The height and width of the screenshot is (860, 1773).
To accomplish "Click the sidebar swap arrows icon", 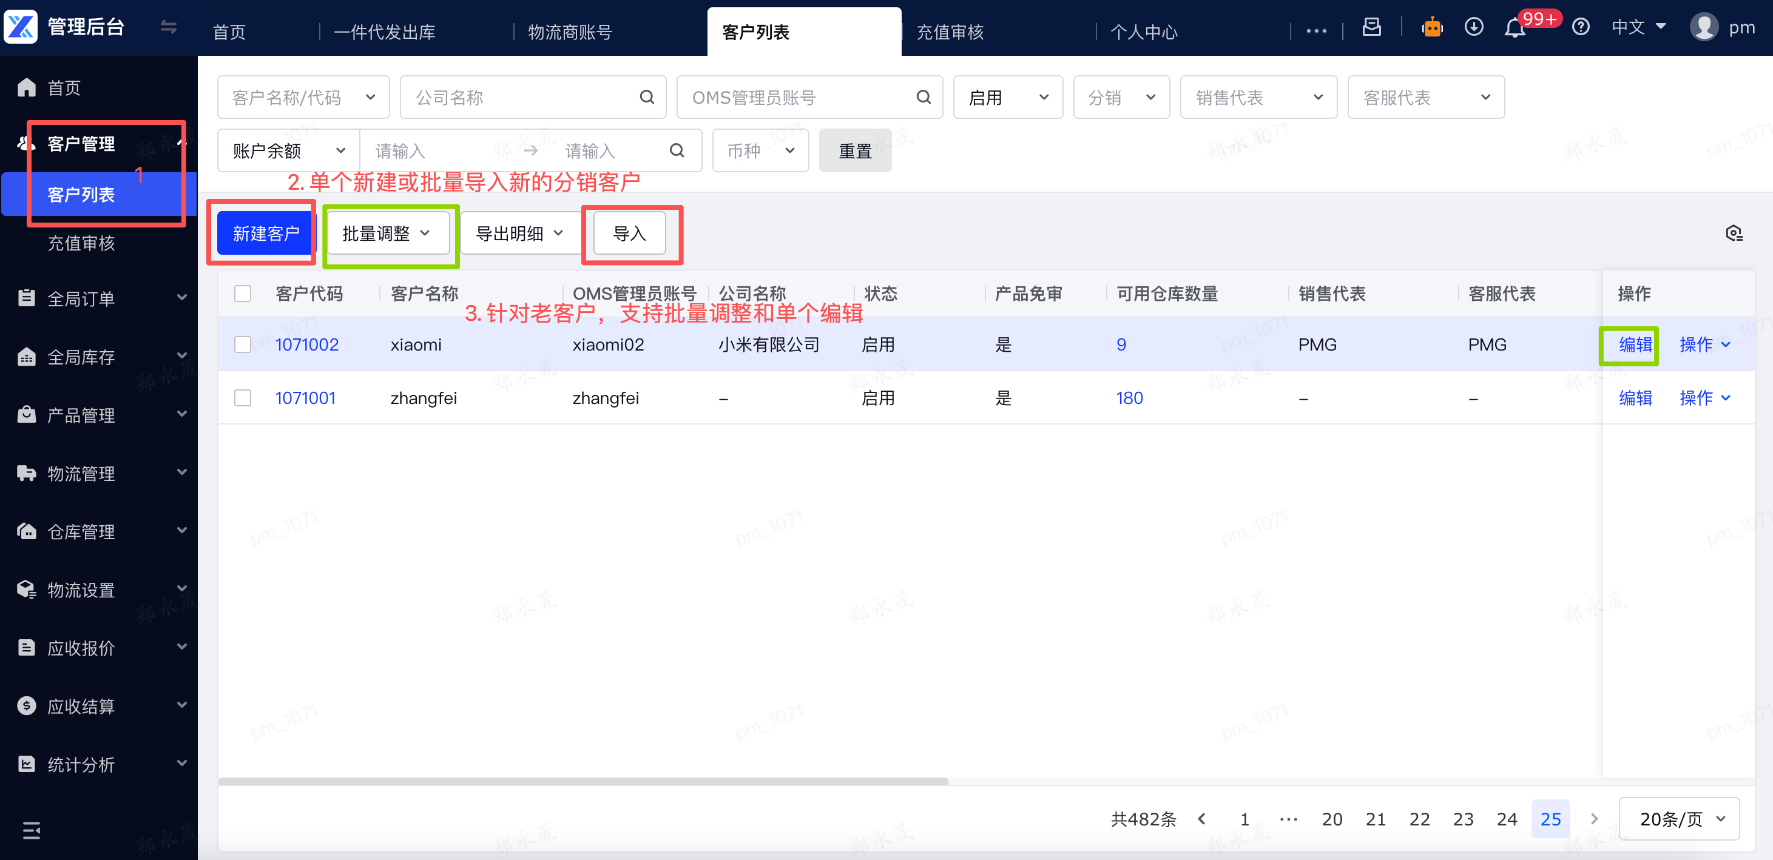I will (169, 27).
